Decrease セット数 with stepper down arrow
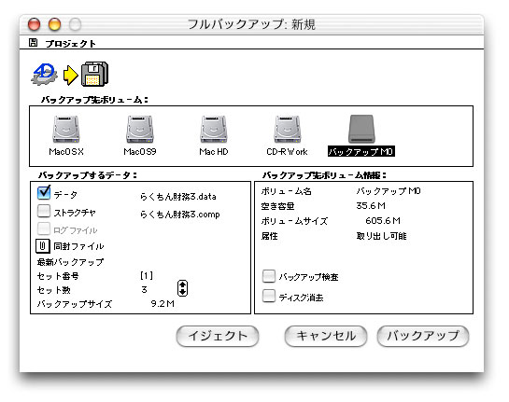Viewport: 509px width, 402px height. point(182,292)
